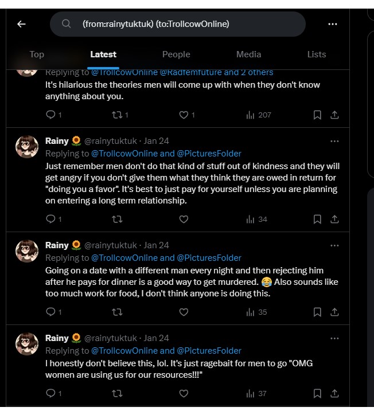Like the 'hilarious the theories' tweet
Image resolution: width=374 pixels, height=415 pixels.
pos(184,115)
